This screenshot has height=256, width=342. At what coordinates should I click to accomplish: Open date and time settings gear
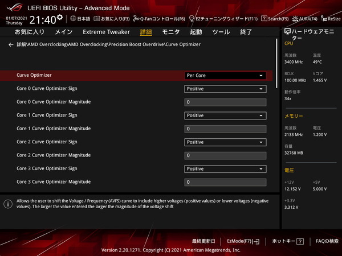[60, 17]
